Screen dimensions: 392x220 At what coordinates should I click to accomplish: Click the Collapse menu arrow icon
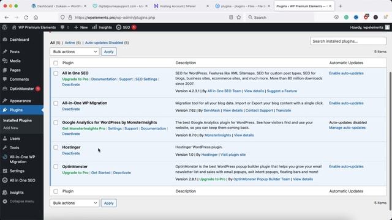5,201
